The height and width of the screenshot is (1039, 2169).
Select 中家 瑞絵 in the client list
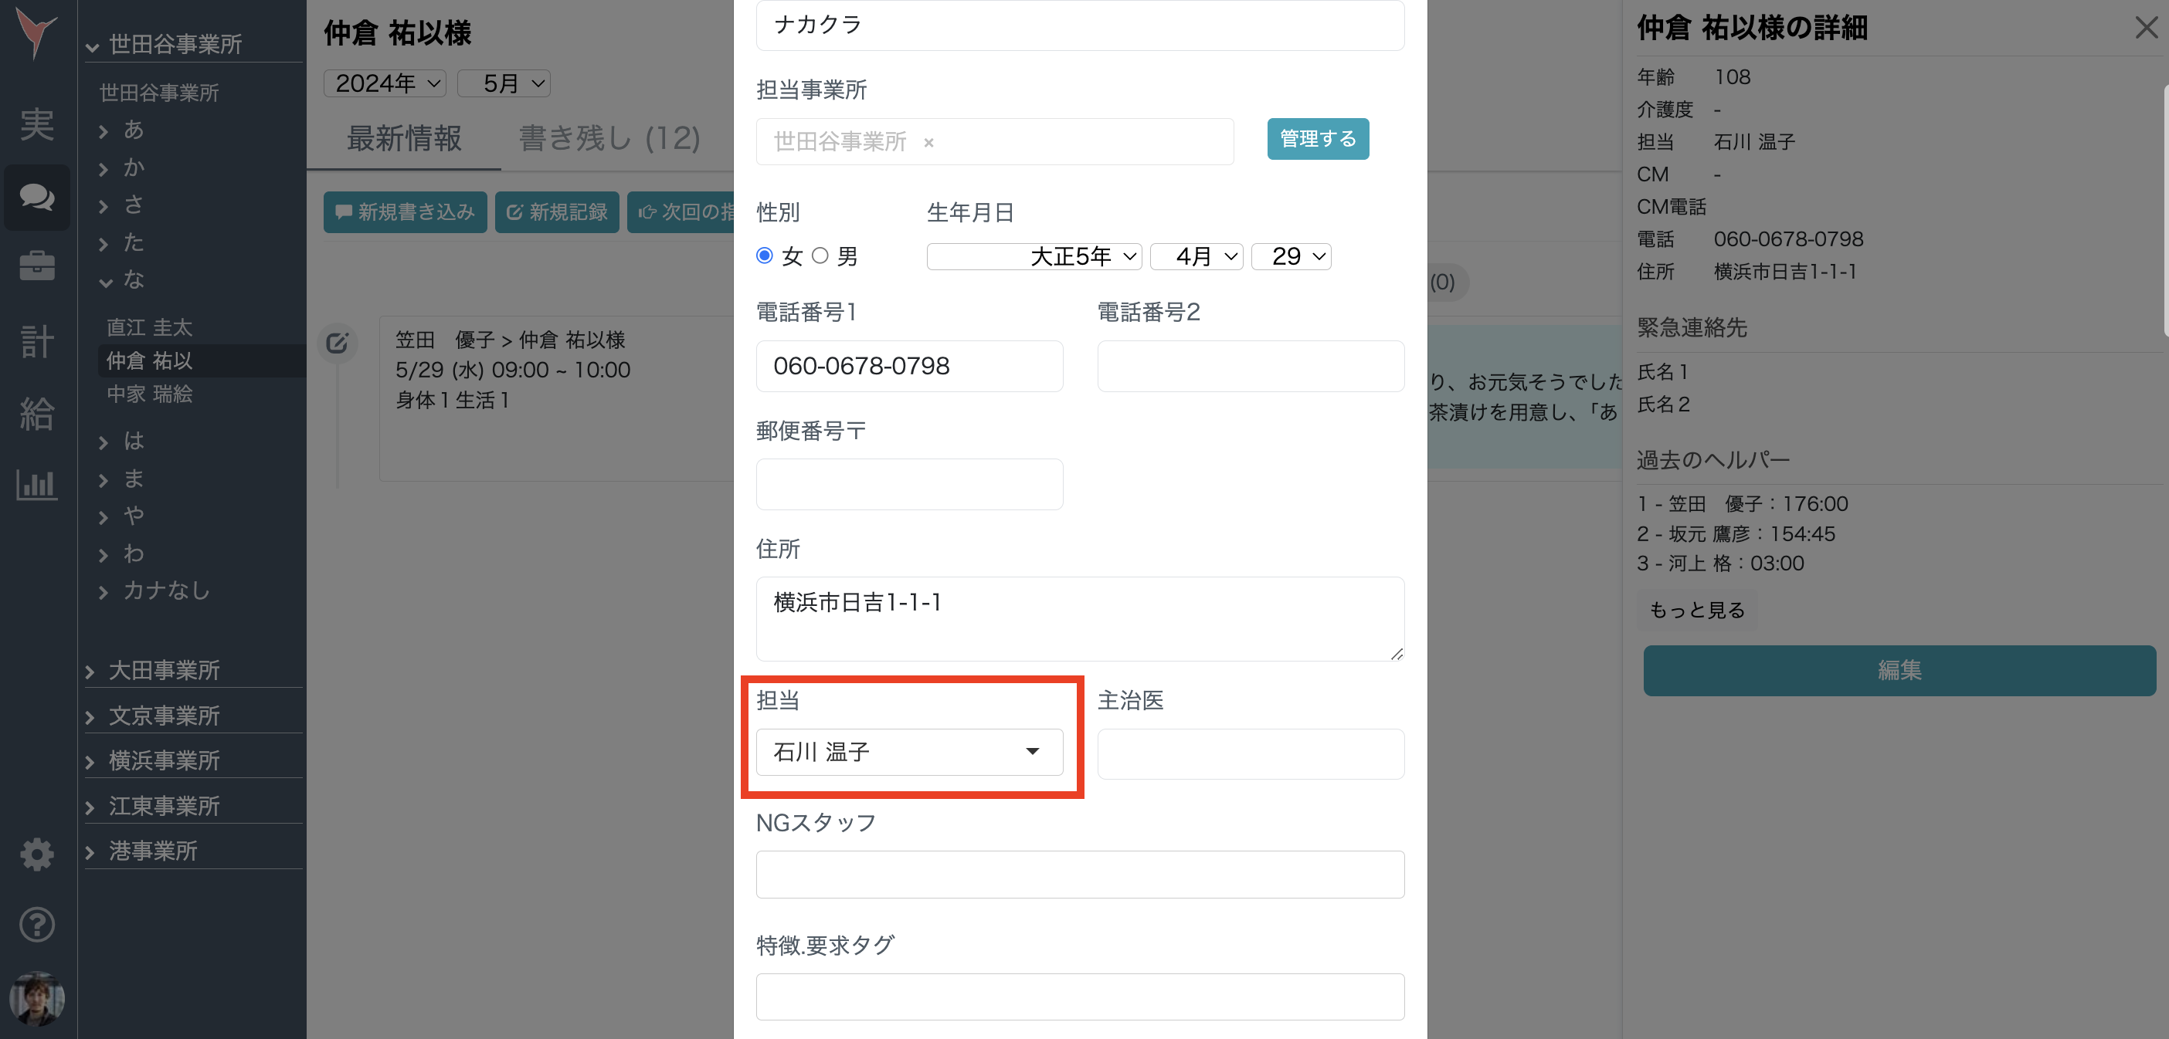(150, 394)
